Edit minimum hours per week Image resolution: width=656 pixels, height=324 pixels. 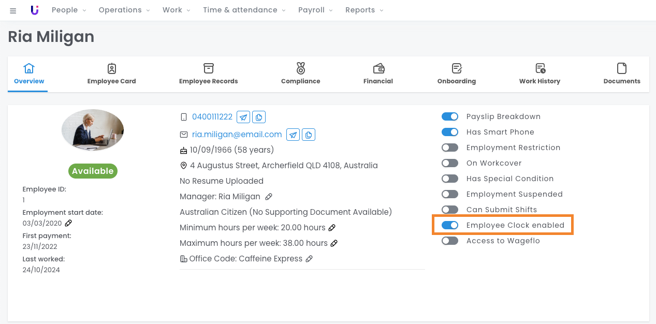(332, 228)
